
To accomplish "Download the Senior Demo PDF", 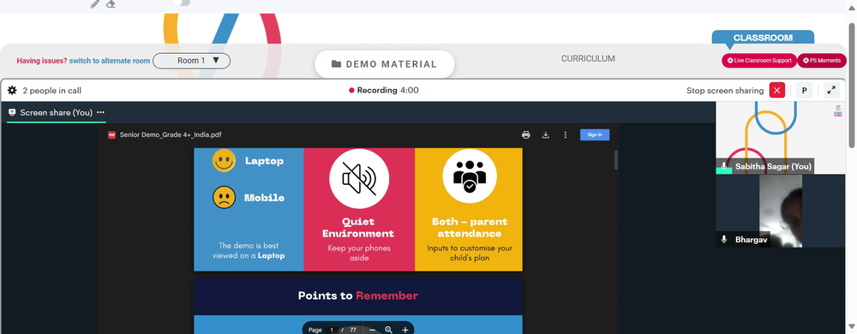I will [x=545, y=134].
